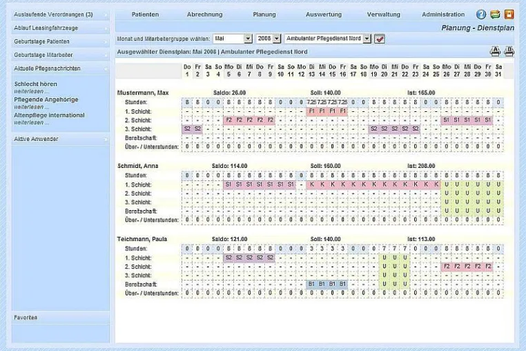Open the Ambulanter Pflegedienst Nord group dropdown
The width and height of the screenshot is (526, 351).
327,39
